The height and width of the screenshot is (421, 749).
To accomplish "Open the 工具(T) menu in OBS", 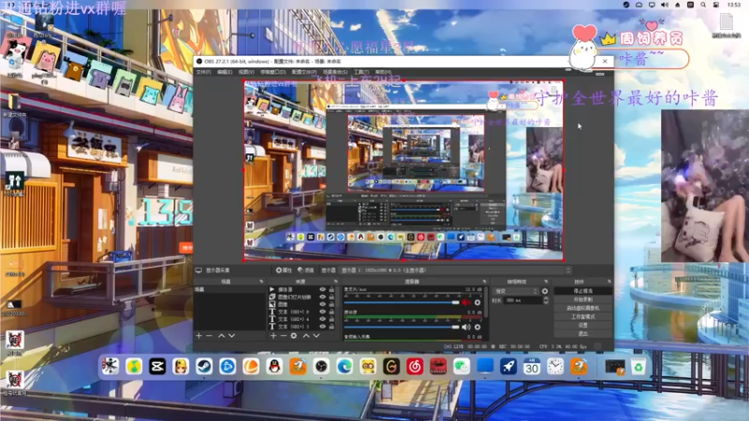I will (360, 72).
